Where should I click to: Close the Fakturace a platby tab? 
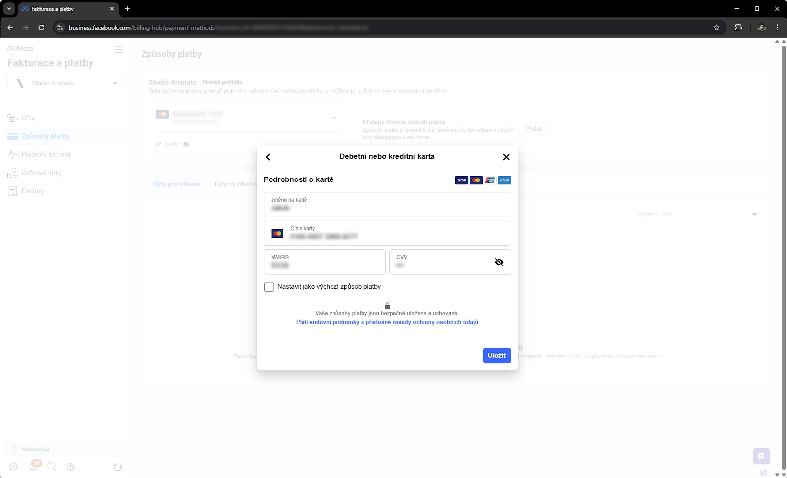(112, 9)
